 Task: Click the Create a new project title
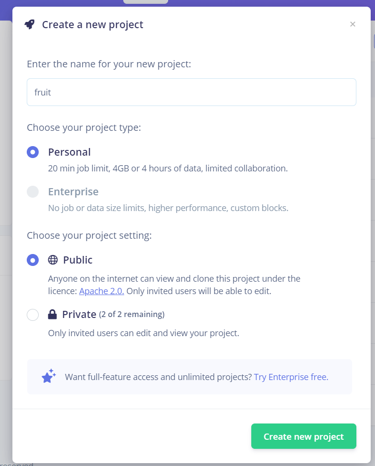tap(93, 24)
